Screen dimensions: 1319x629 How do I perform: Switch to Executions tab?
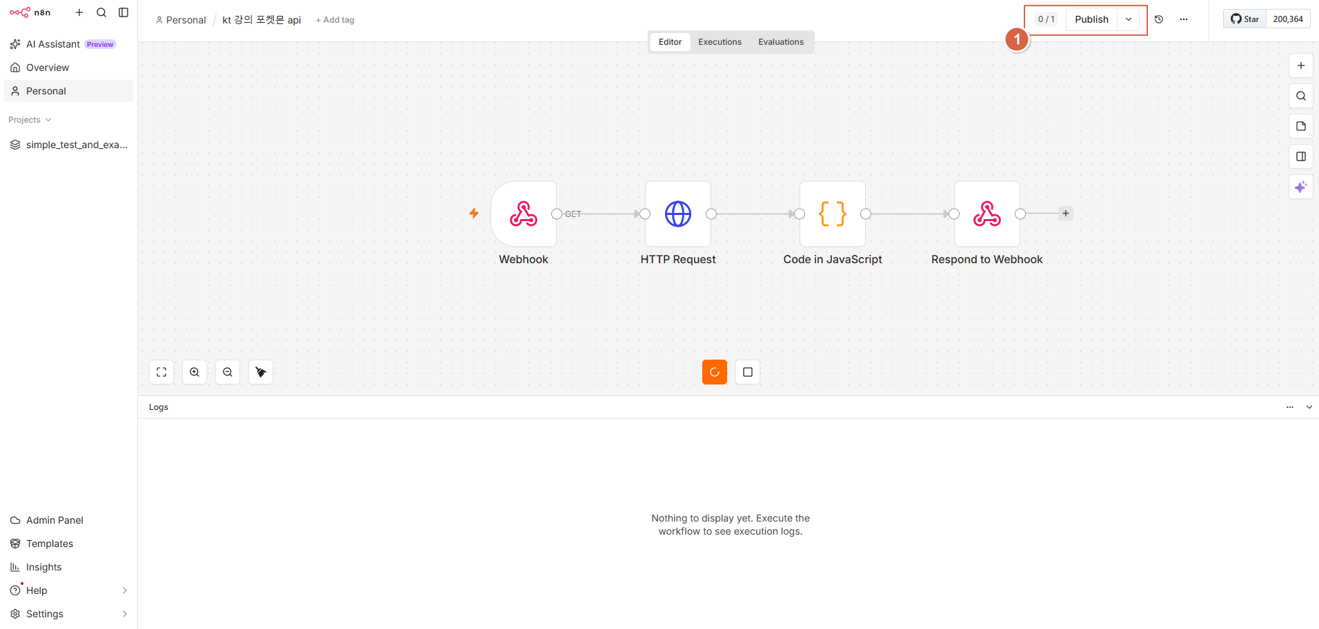[720, 42]
